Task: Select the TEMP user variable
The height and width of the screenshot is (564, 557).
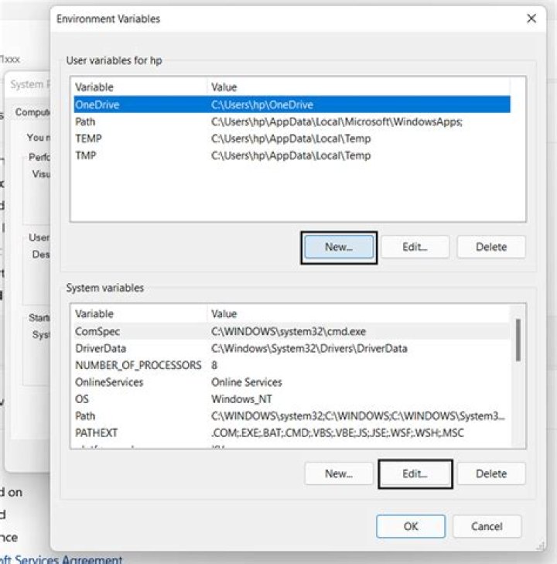Action: pos(292,138)
